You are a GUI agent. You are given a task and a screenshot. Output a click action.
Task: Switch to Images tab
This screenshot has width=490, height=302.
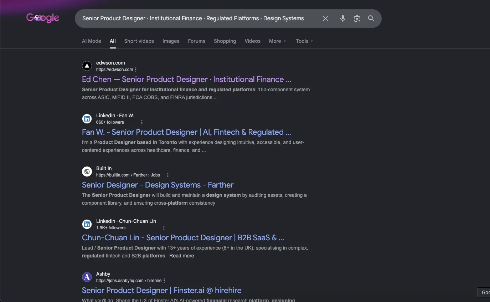coord(171,41)
